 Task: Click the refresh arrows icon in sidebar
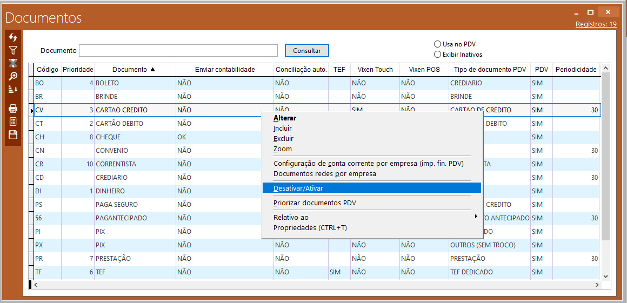(13, 37)
